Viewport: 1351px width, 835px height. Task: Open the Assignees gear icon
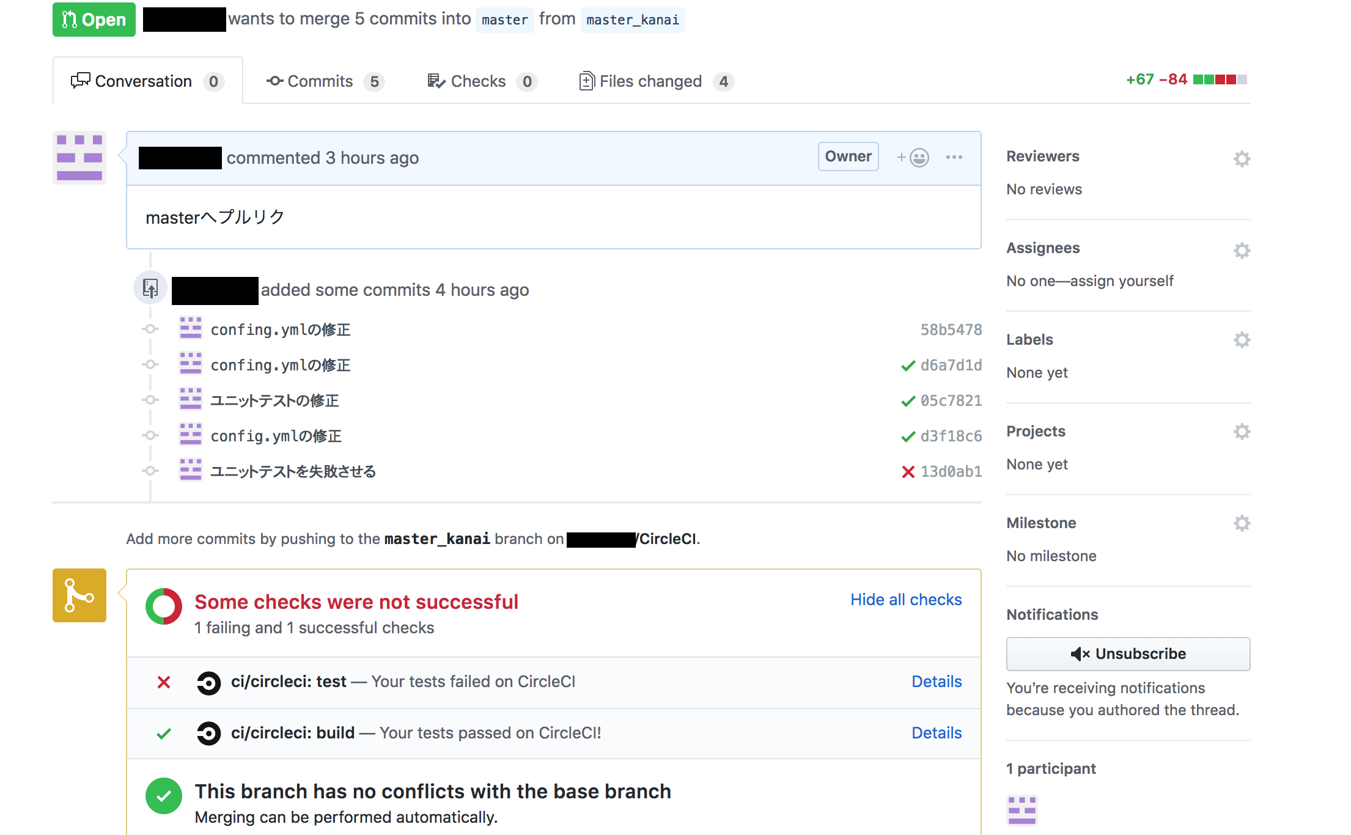(x=1242, y=251)
